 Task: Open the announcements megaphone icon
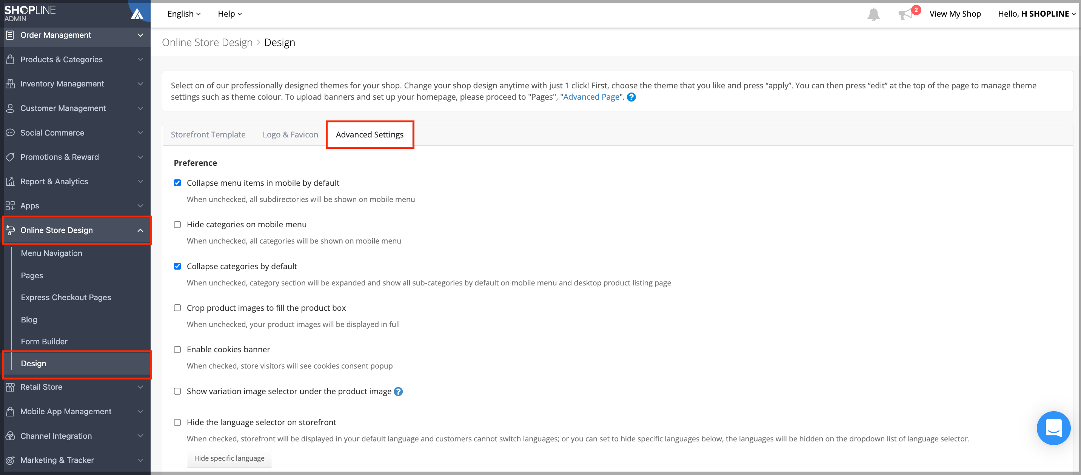click(x=904, y=15)
